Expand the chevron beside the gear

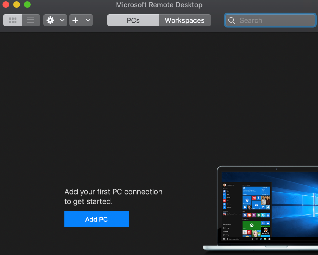pos(62,20)
